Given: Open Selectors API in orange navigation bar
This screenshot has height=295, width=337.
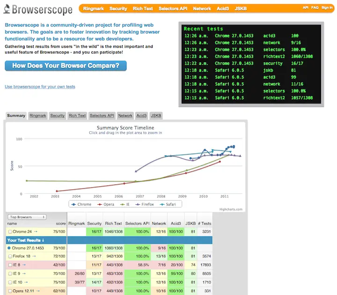Looking at the screenshot, I should click(x=173, y=8).
